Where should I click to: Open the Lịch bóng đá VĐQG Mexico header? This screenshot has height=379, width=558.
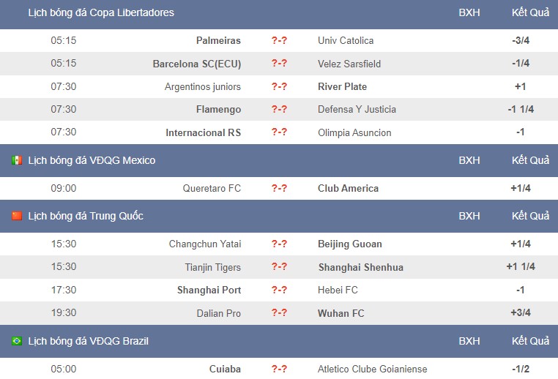pyautogui.click(x=92, y=160)
